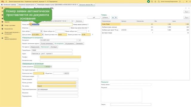Image resolution: width=191 pixels, height=107 pixels.
Task: Click help question mark for Номер заказа
Action: [88, 24]
